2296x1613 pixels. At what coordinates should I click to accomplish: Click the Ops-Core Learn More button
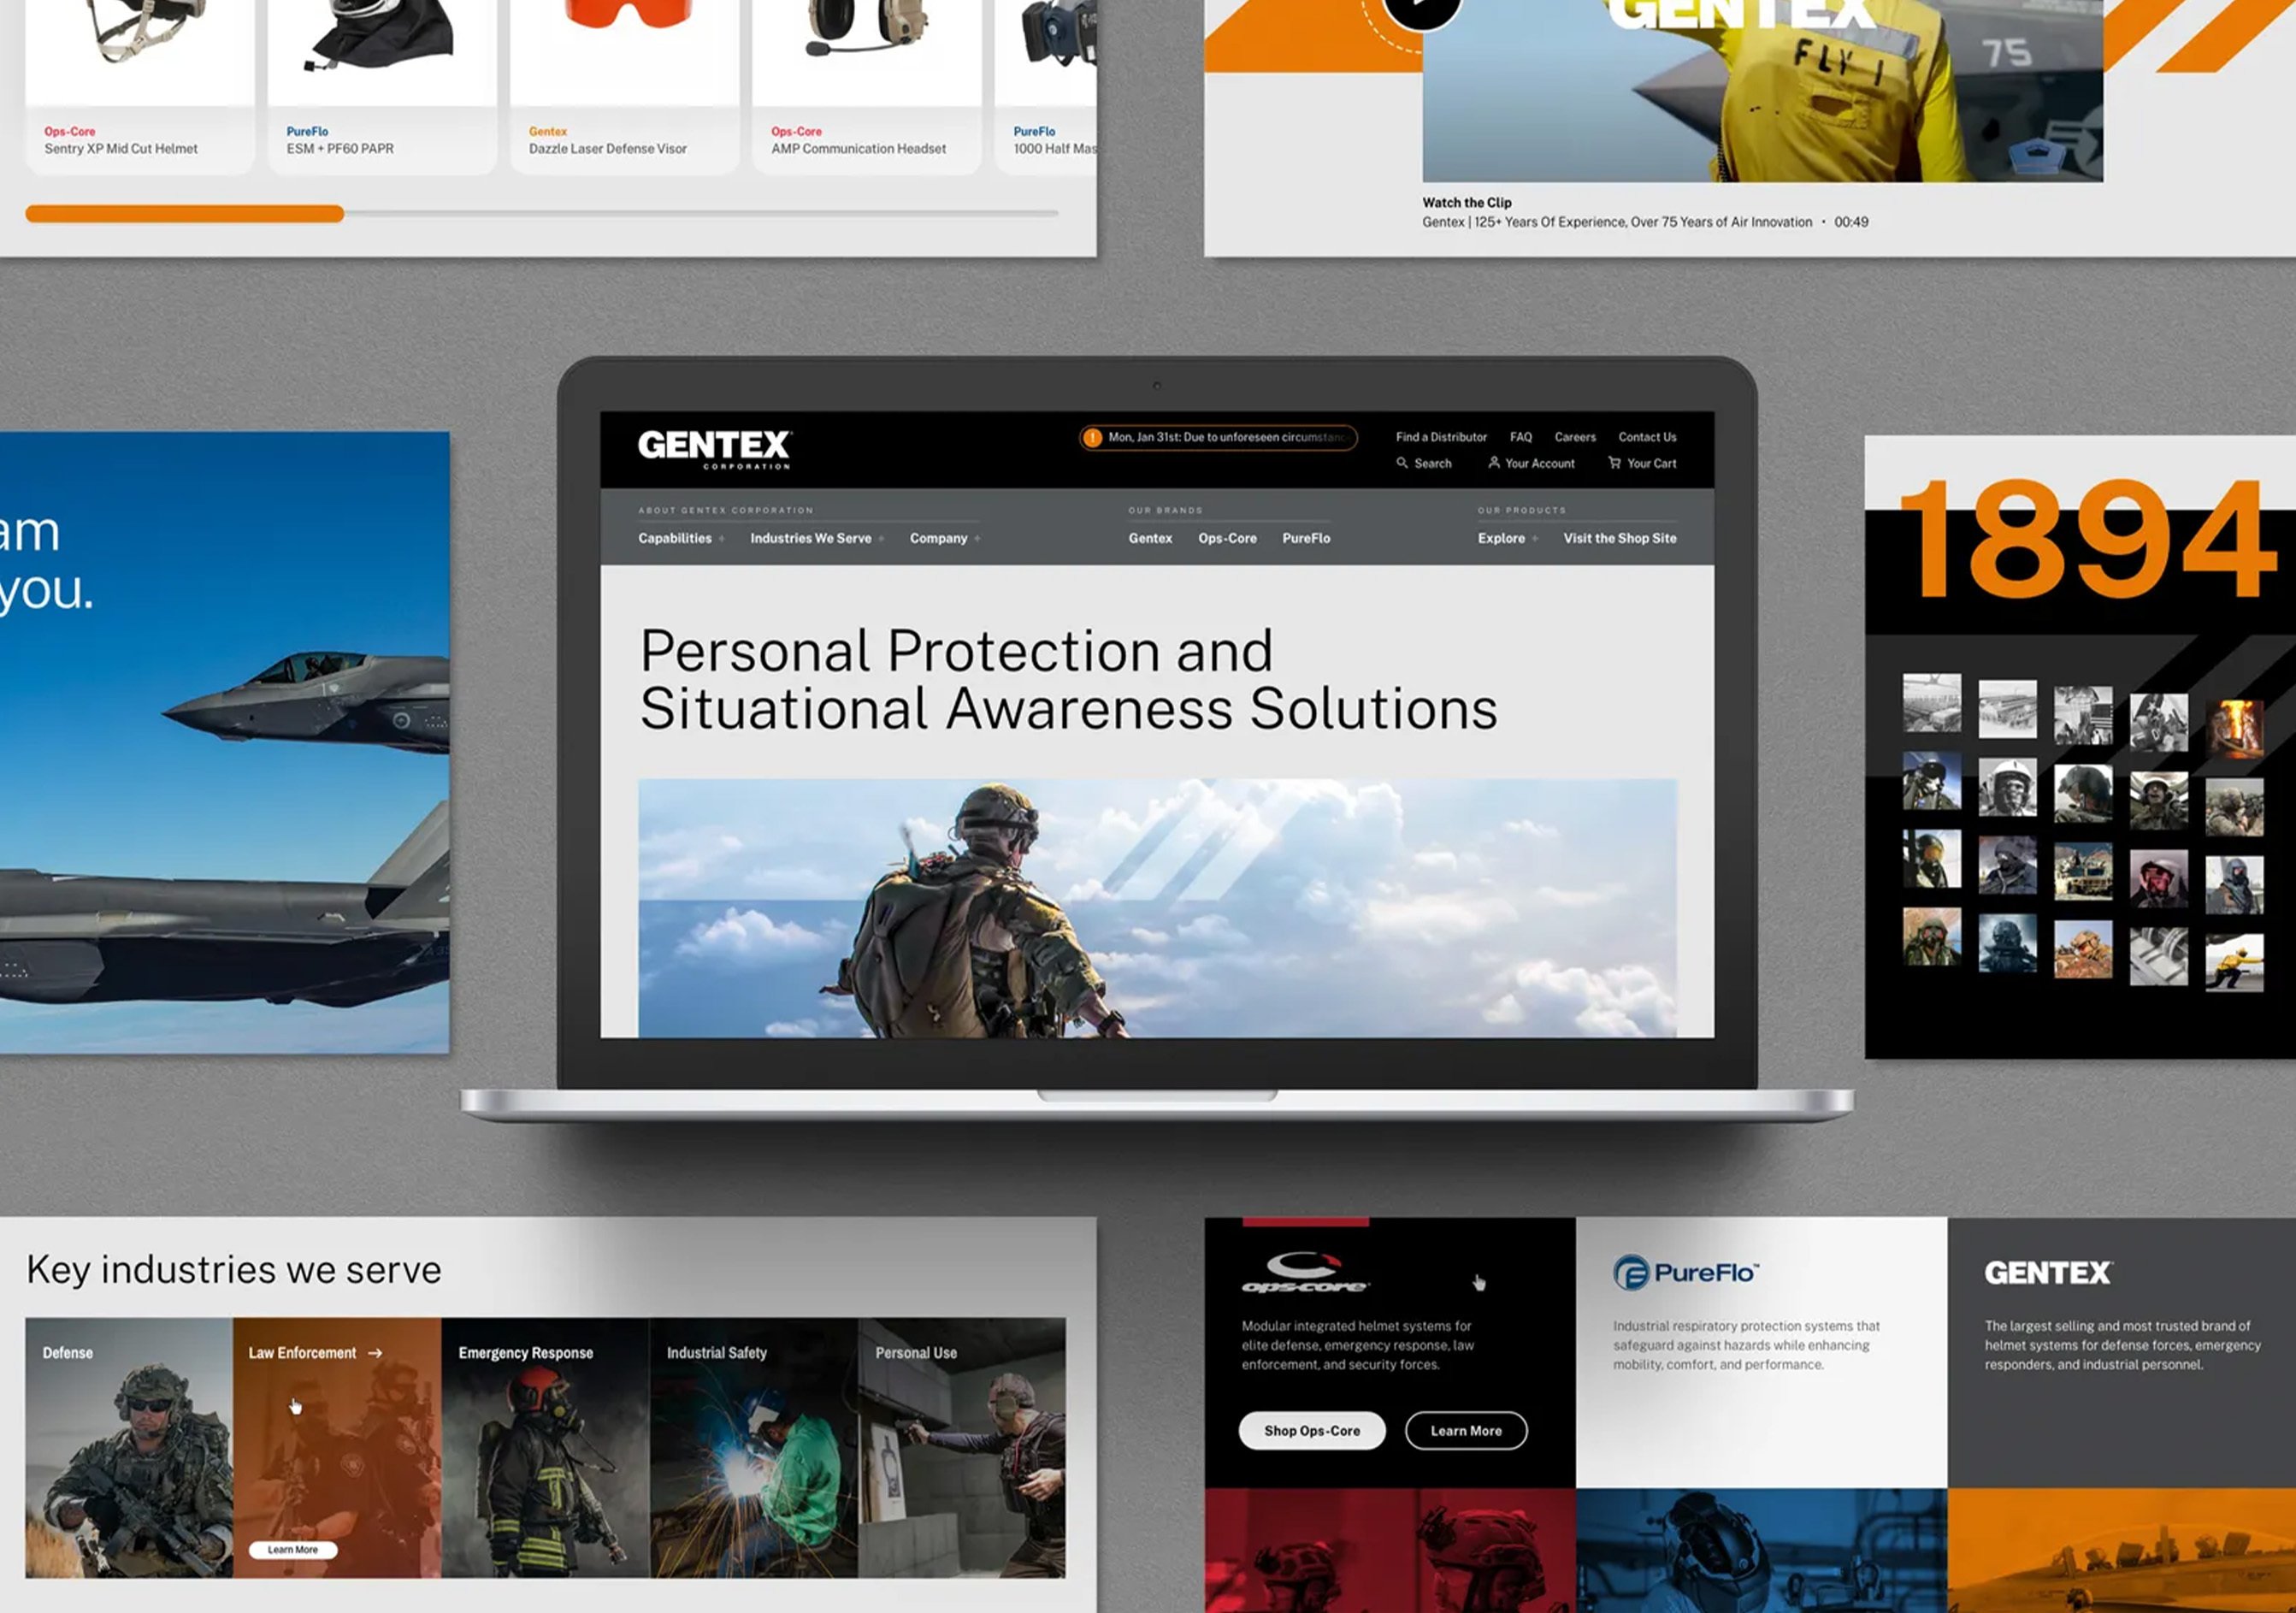click(1466, 1430)
